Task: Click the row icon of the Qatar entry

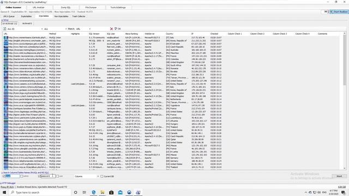Action: pos(6,139)
